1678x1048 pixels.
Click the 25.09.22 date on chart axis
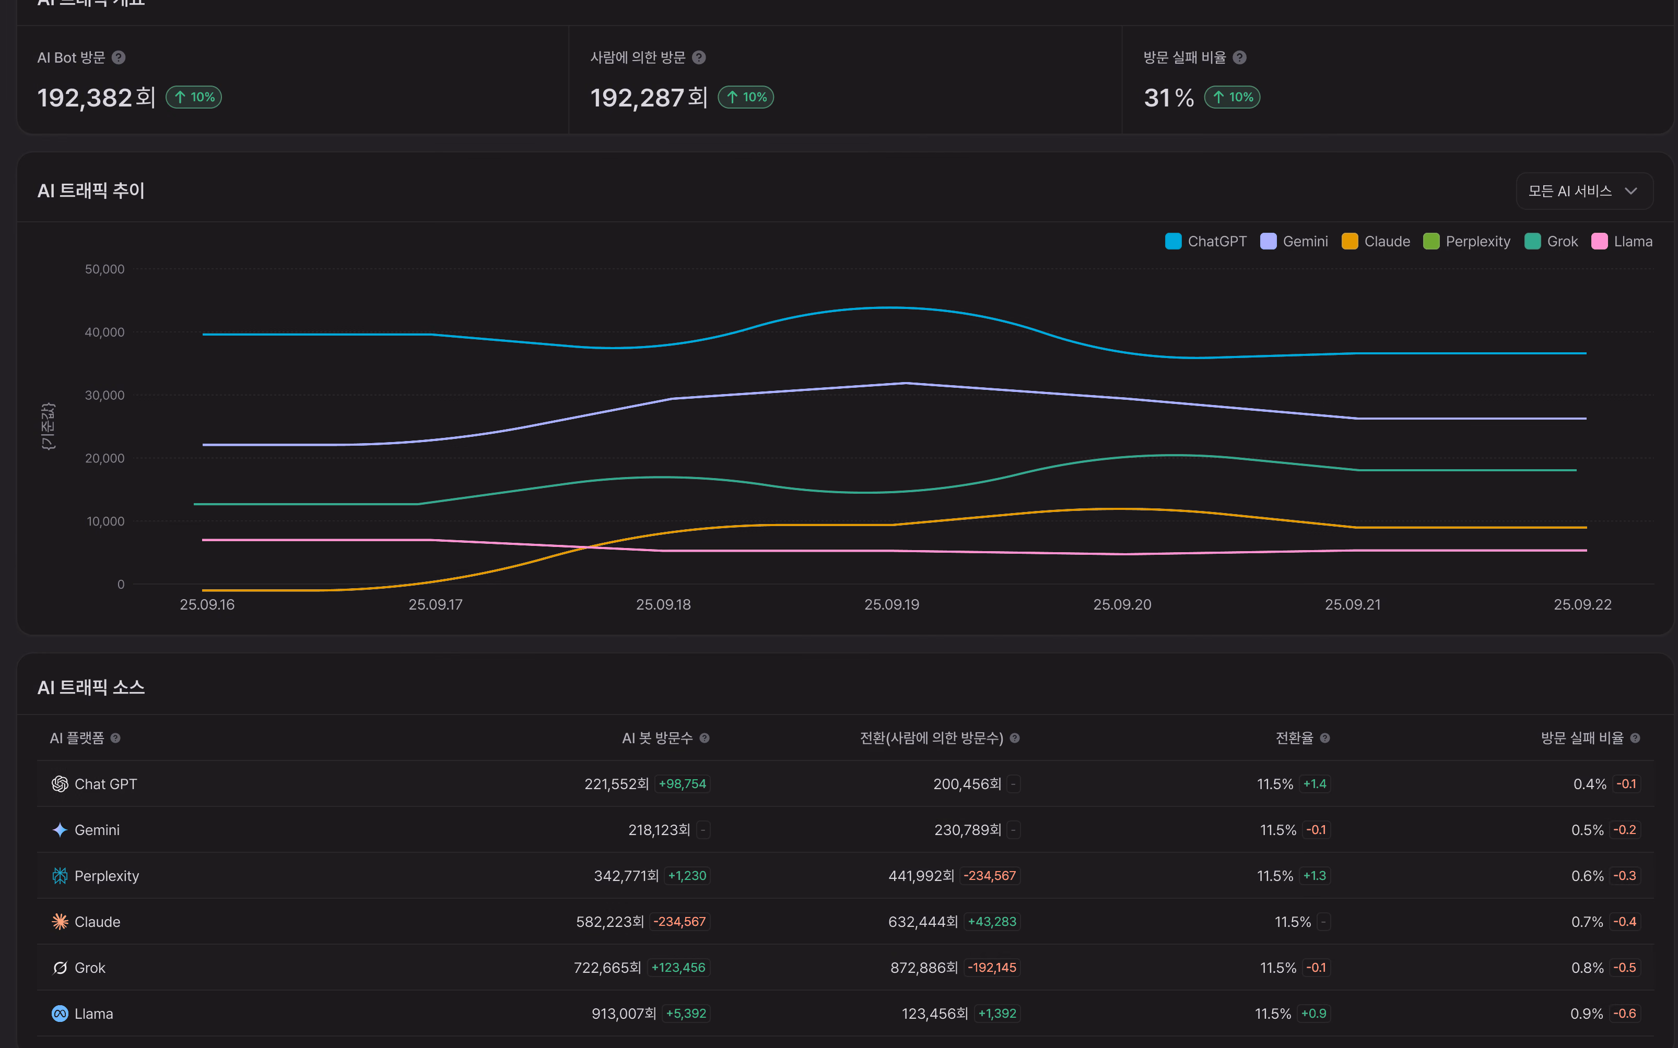[x=1582, y=604]
